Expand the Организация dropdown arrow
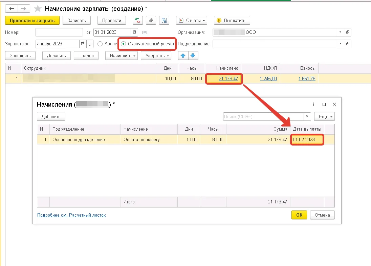Image resolution: width=371 pixels, height=266 pixels. (340, 32)
